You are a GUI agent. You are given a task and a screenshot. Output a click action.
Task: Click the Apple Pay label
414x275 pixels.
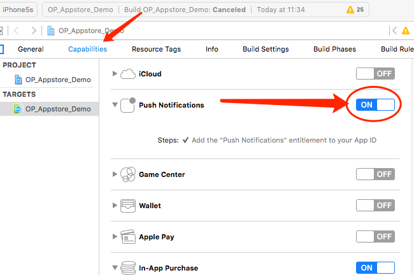tap(157, 237)
